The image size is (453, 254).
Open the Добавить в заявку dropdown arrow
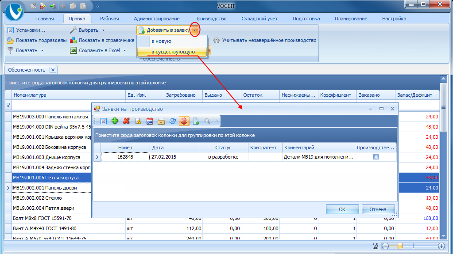pos(195,30)
